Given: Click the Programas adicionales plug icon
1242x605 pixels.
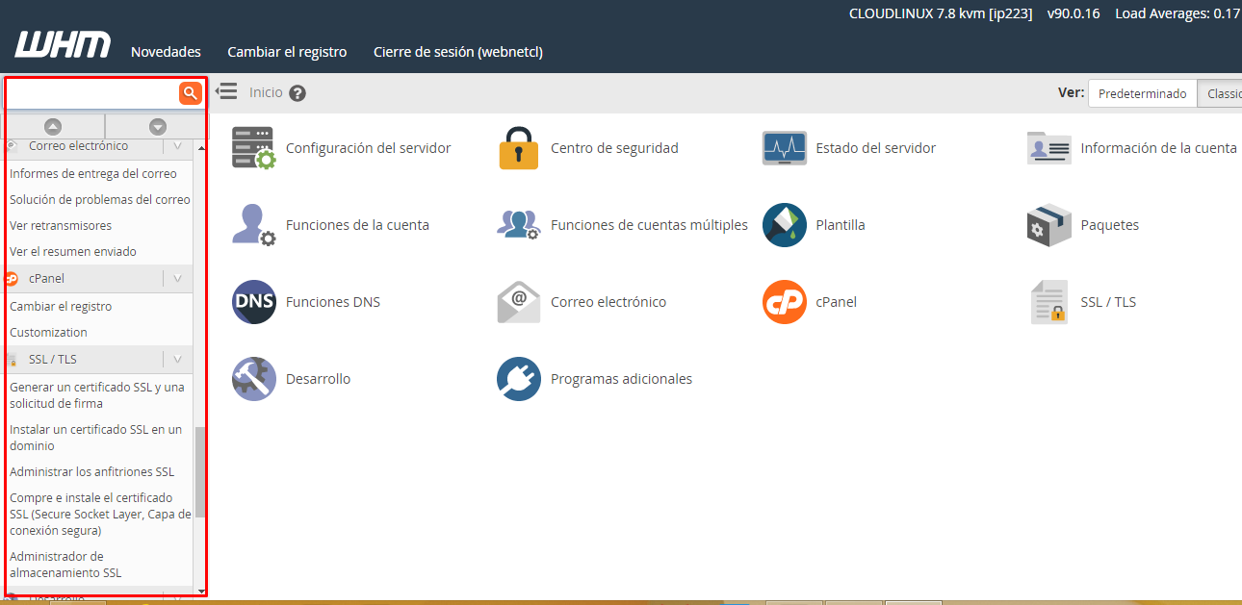Looking at the screenshot, I should pos(518,379).
